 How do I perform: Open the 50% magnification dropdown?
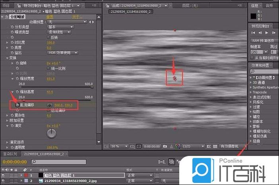119,146
